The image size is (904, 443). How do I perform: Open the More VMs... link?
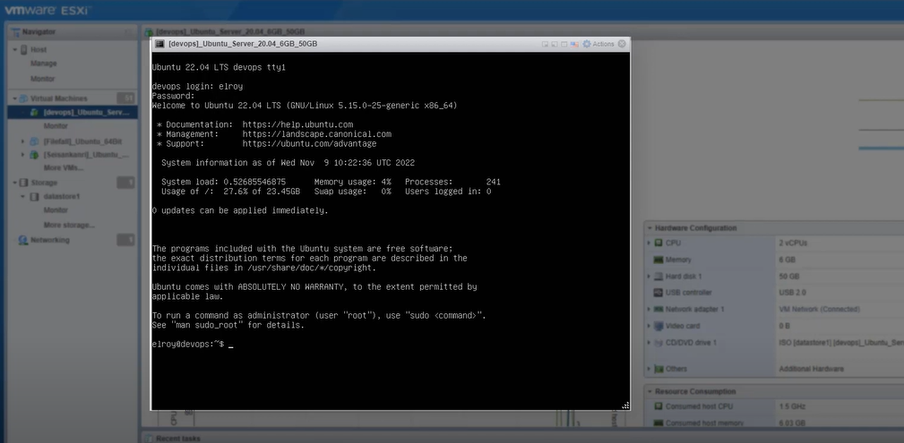[x=64, y=167]
